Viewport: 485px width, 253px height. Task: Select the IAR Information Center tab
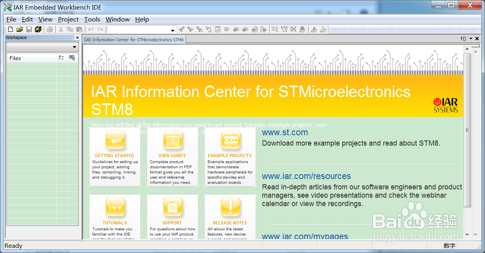134,40
